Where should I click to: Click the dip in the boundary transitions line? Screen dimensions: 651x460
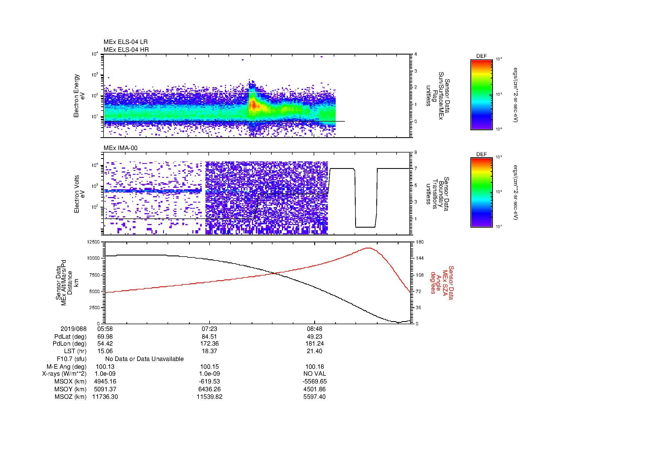pyautogui.click(x=365, y=227)
